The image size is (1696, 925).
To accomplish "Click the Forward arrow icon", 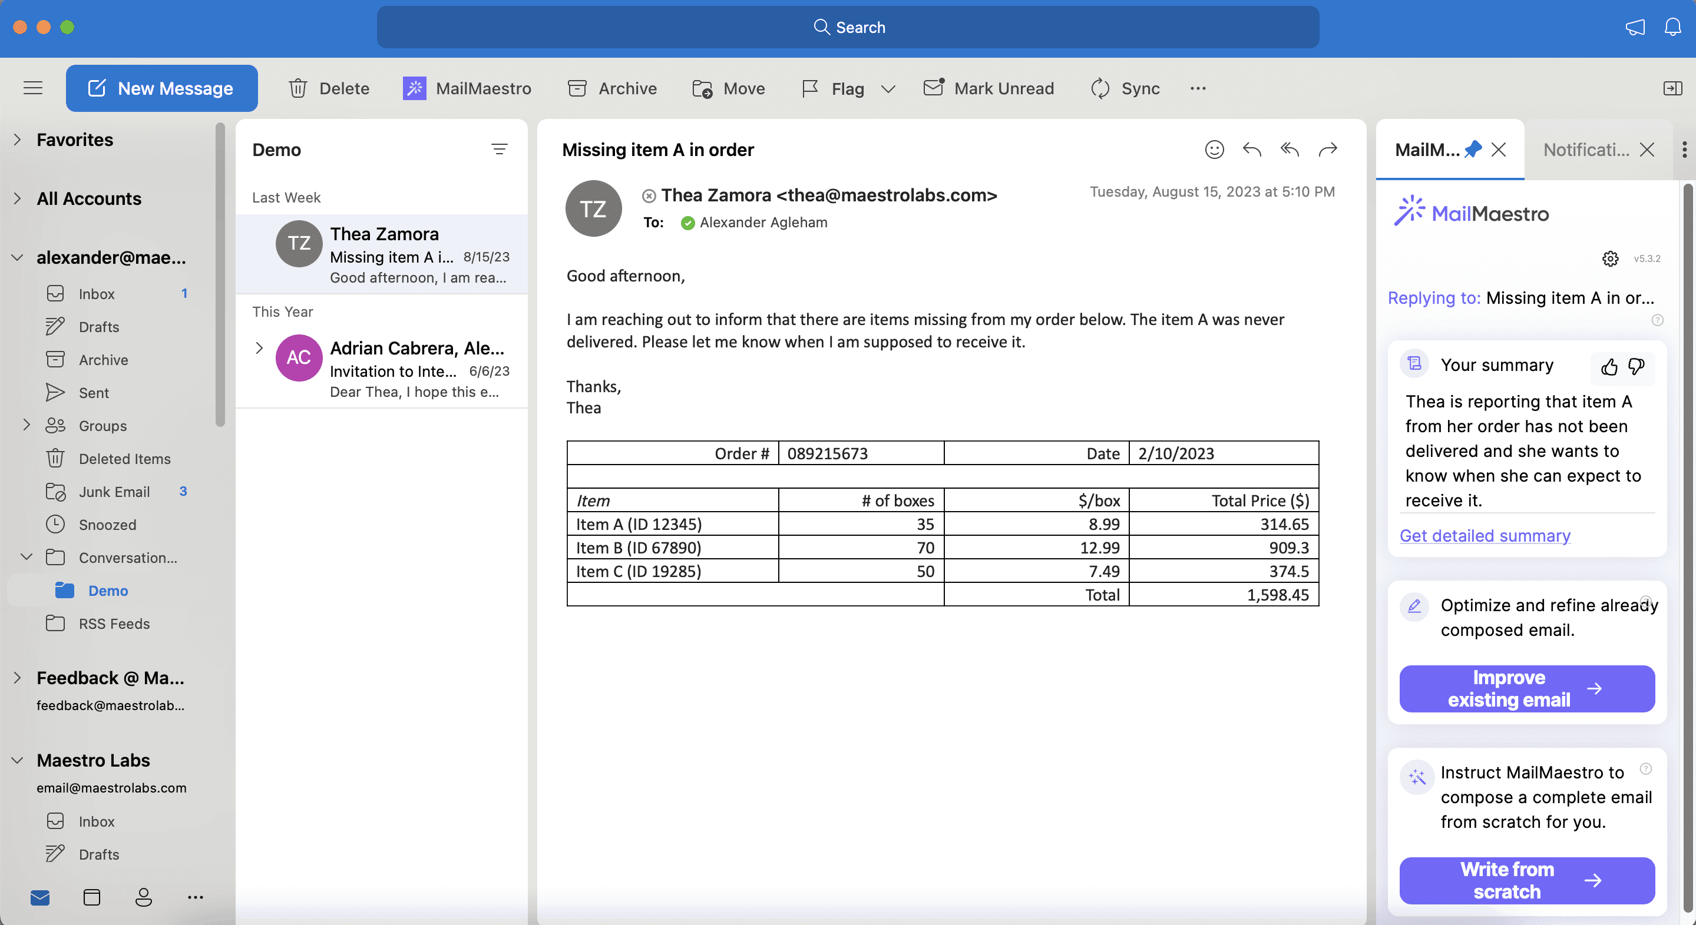I will tap(1328, 150).
